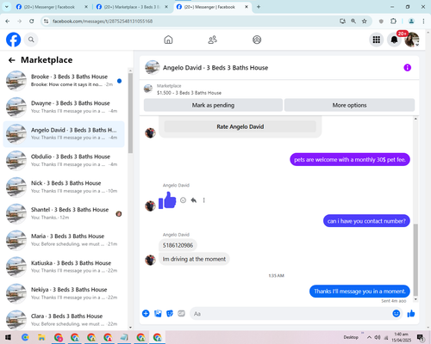Choose a GIF in the composer
This screenshot has height=344, width=431.
pyautogui.click(x=181, y=313)
